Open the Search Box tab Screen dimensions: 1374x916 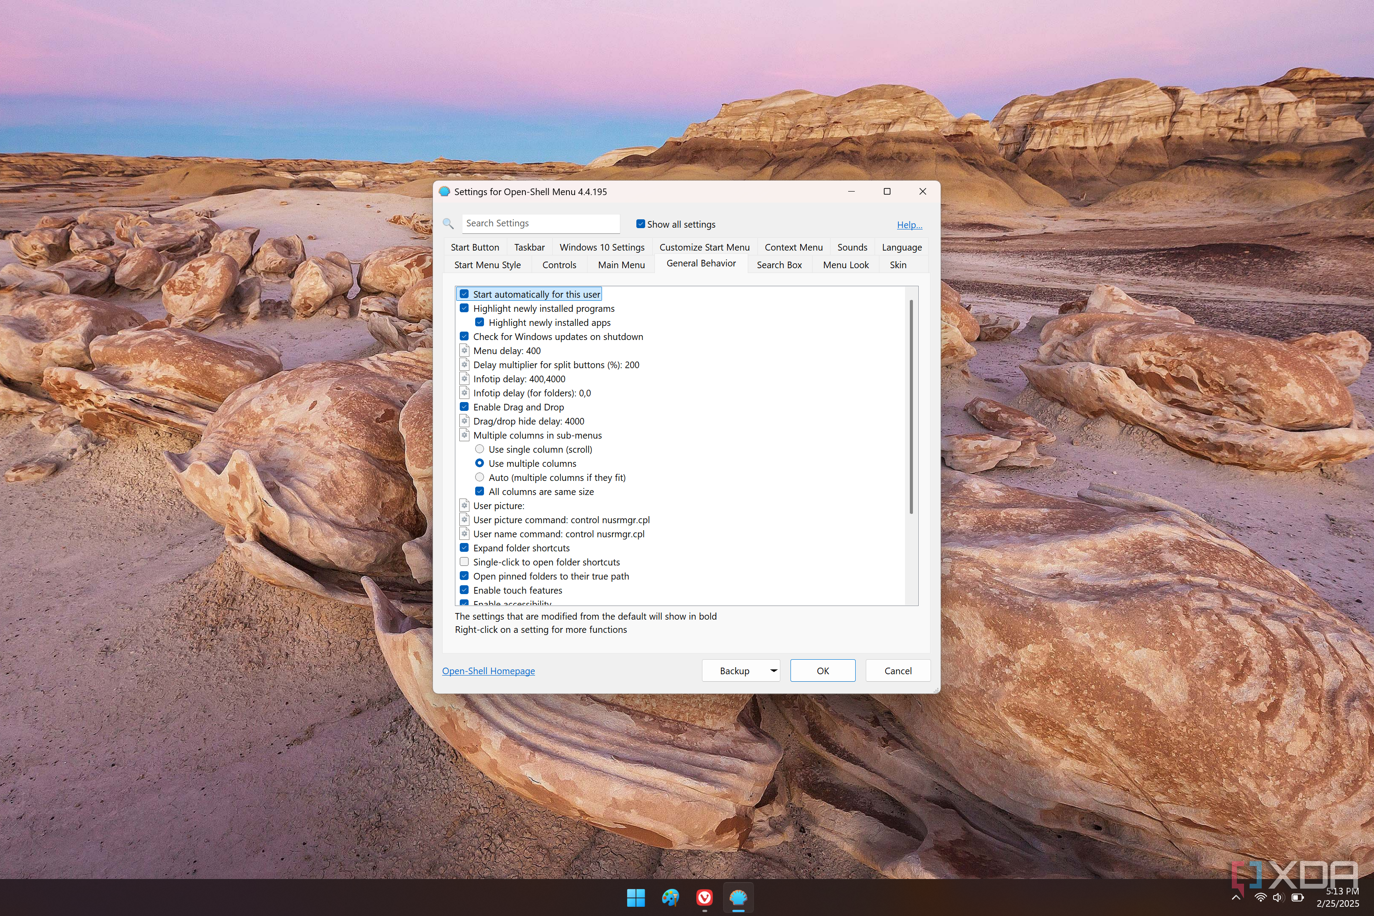779,265
